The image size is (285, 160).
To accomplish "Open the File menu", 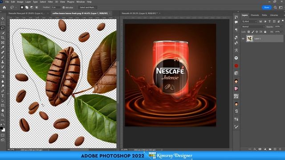I will coord(7,2).
